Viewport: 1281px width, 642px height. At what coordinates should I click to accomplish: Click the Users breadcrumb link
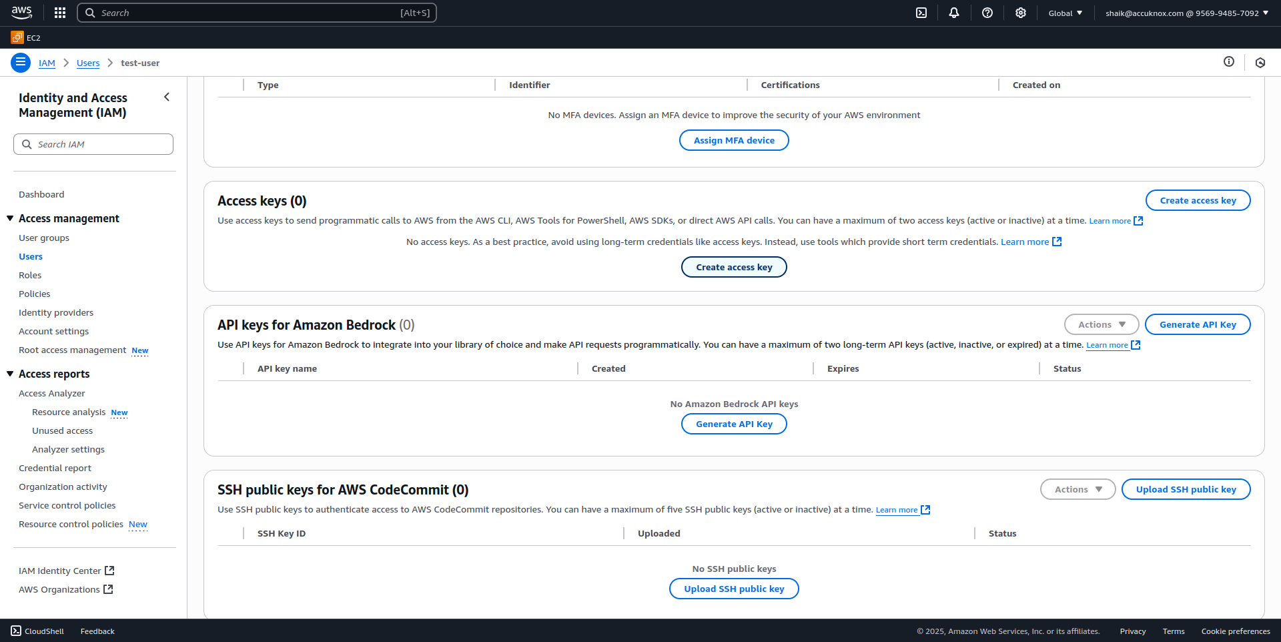point(88,63)
